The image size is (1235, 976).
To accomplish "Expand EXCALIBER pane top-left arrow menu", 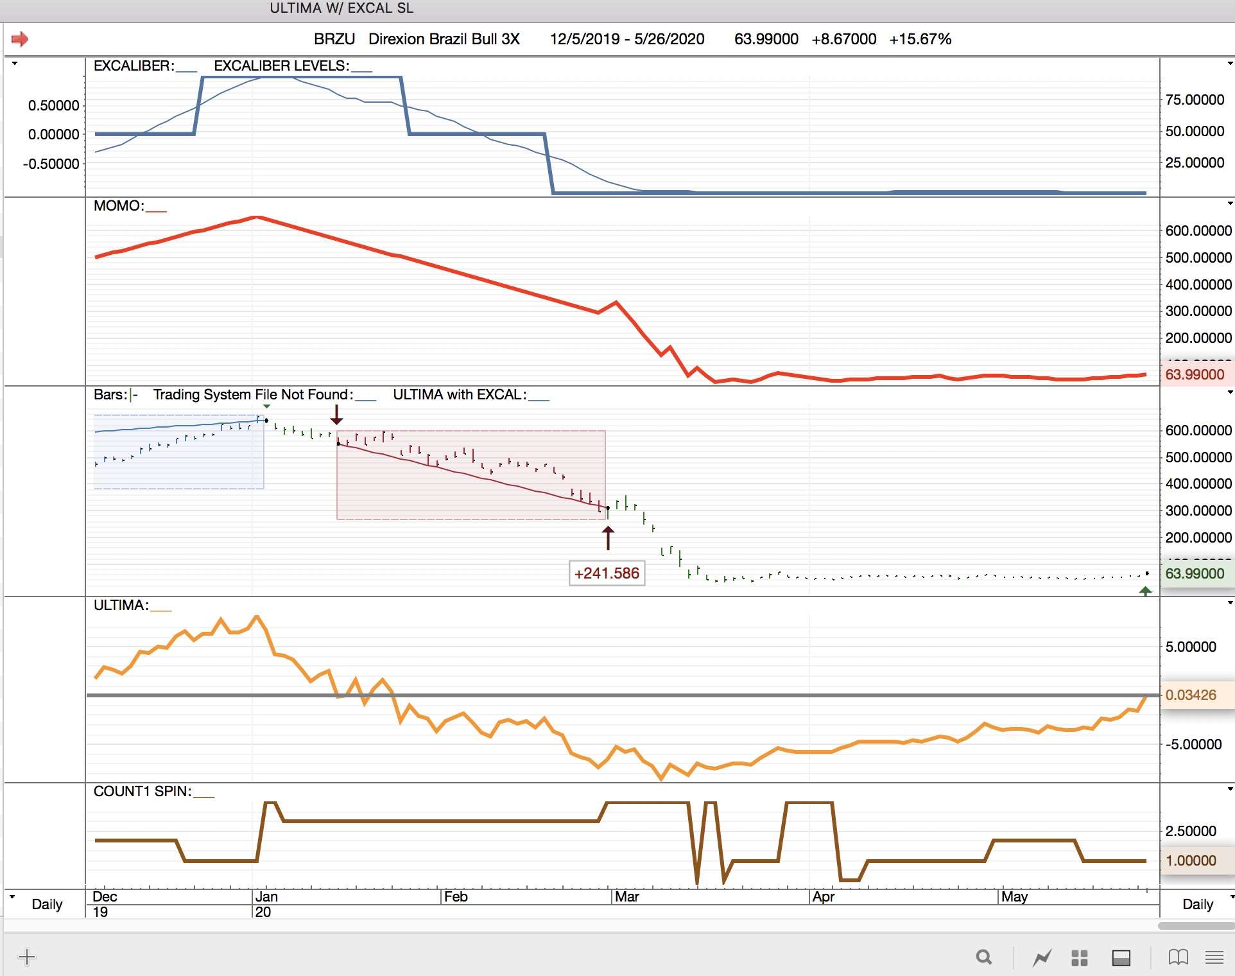I will (x=14, y=64).
